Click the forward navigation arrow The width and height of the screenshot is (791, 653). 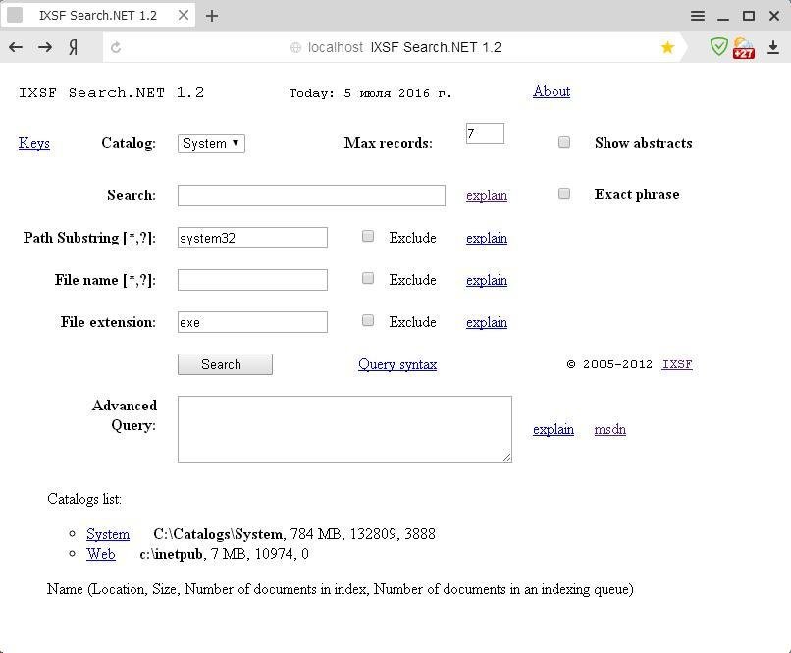pyautogui.click(x=45, y=46)
